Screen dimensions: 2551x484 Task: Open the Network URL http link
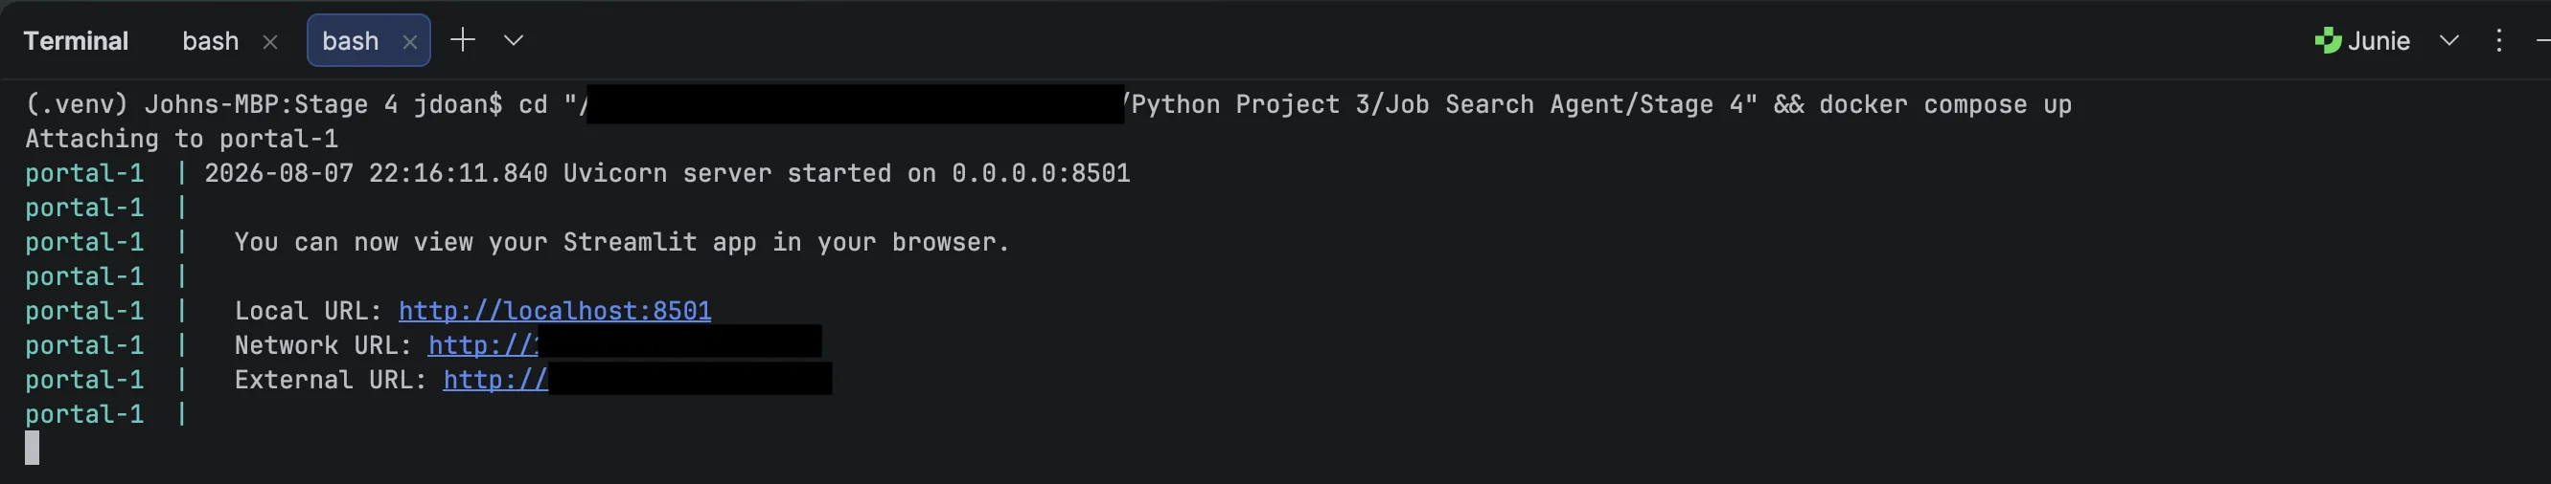click(482, 345)
